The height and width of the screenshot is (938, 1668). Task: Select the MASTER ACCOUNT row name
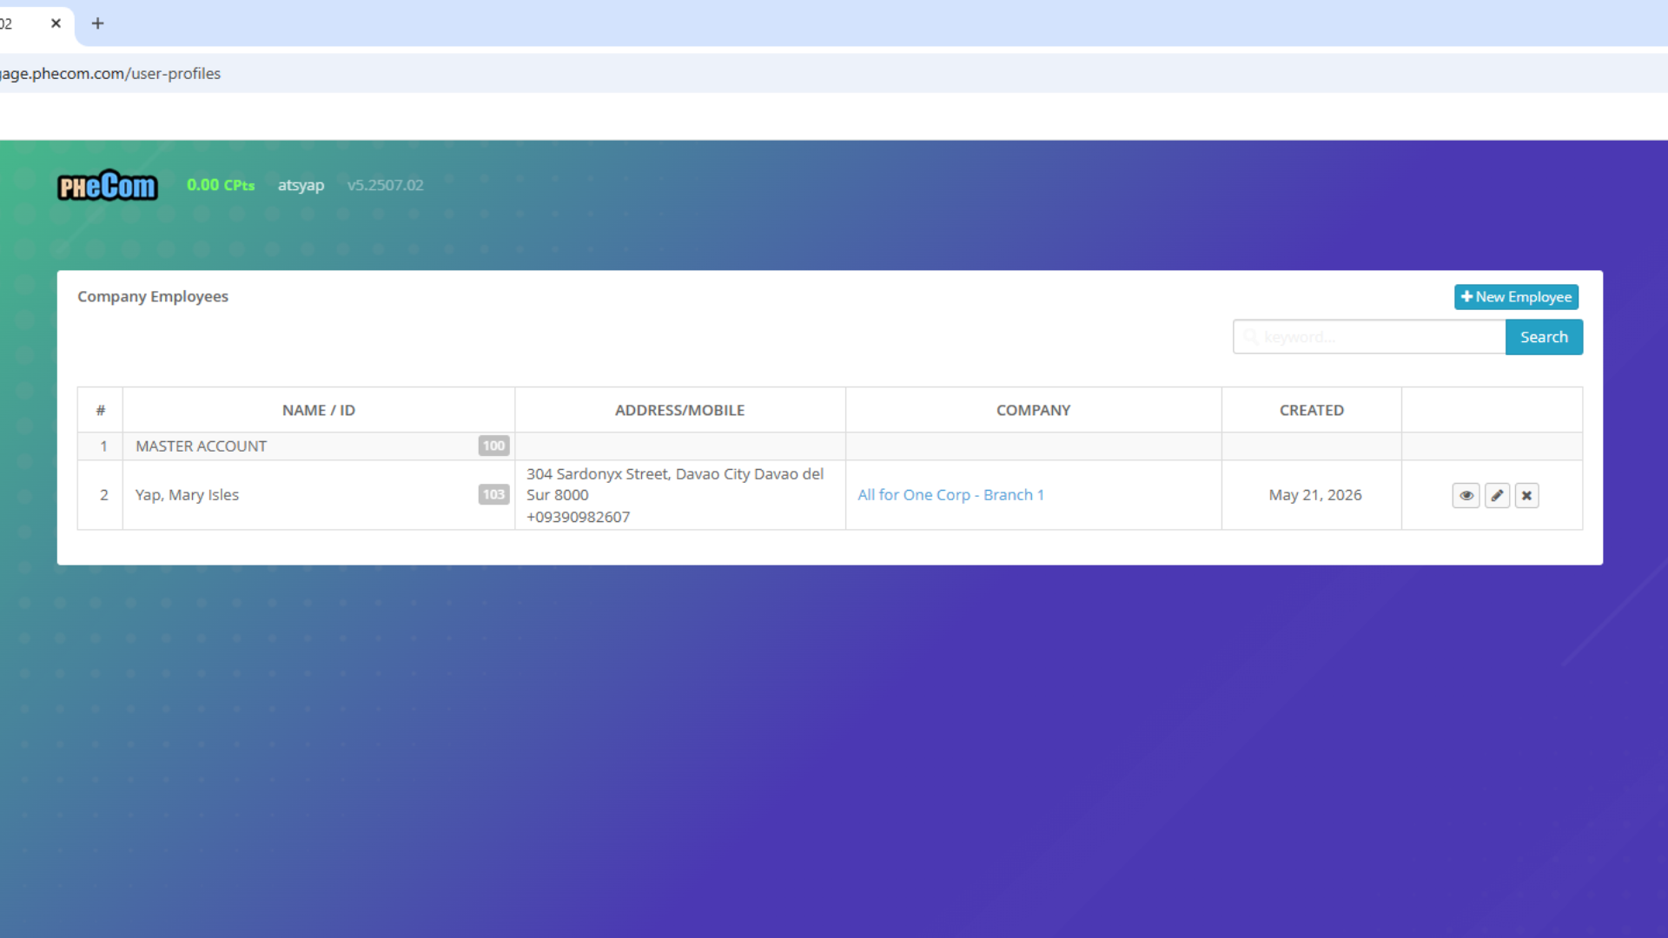click(201, 446)
